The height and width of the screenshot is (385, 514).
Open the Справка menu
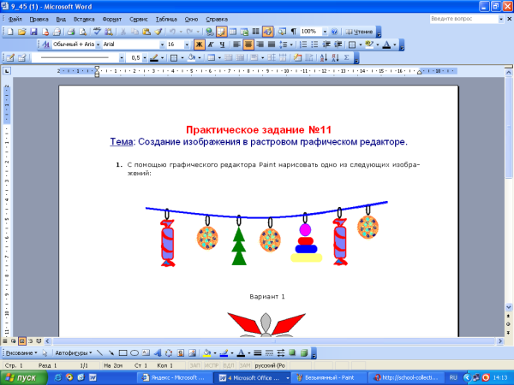click(x=217, y=20)
